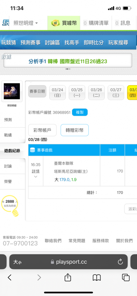Open the 常見問題 footer link
Viewport: 137px width, 296px height.
[77, 241]
